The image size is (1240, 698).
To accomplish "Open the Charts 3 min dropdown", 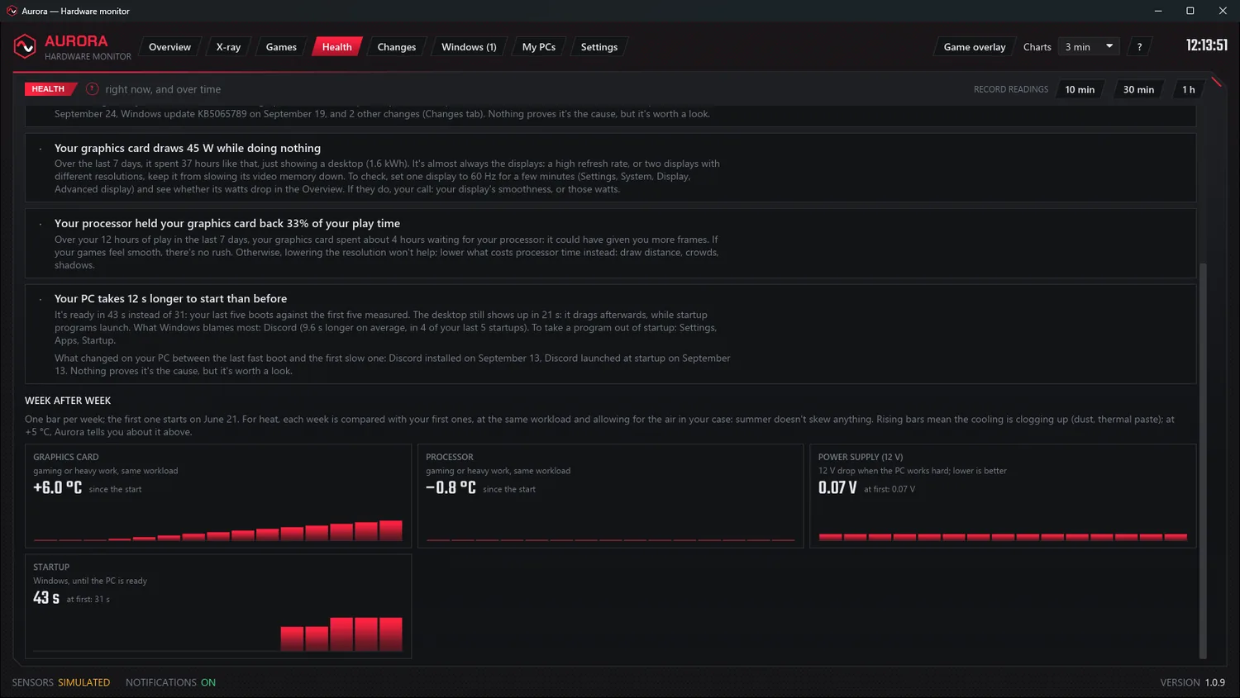I will pos(1090,47).
